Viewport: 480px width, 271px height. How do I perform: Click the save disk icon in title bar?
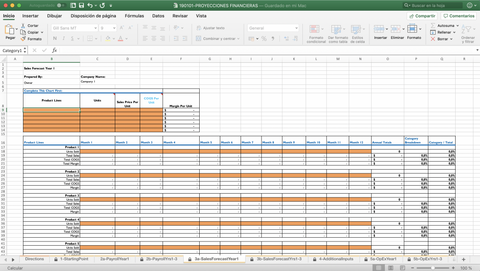point(82,5)
